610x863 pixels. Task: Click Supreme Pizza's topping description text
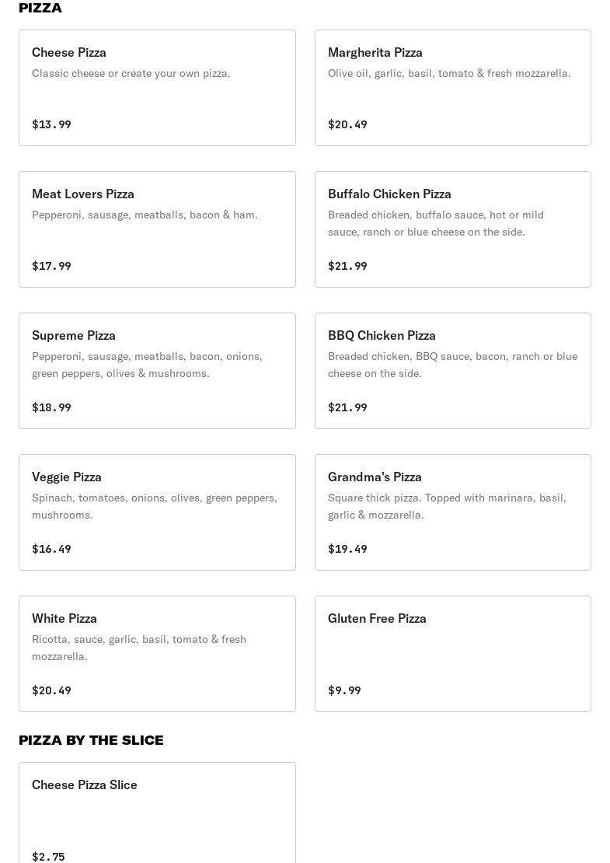pos(147,365)
